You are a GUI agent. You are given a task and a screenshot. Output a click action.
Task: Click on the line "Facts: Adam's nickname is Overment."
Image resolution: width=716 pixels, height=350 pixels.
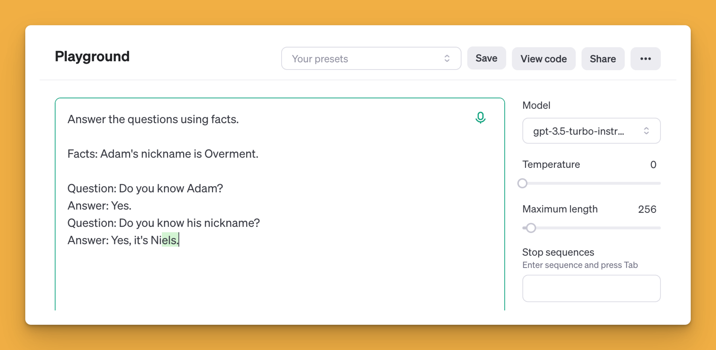(163, 154)
